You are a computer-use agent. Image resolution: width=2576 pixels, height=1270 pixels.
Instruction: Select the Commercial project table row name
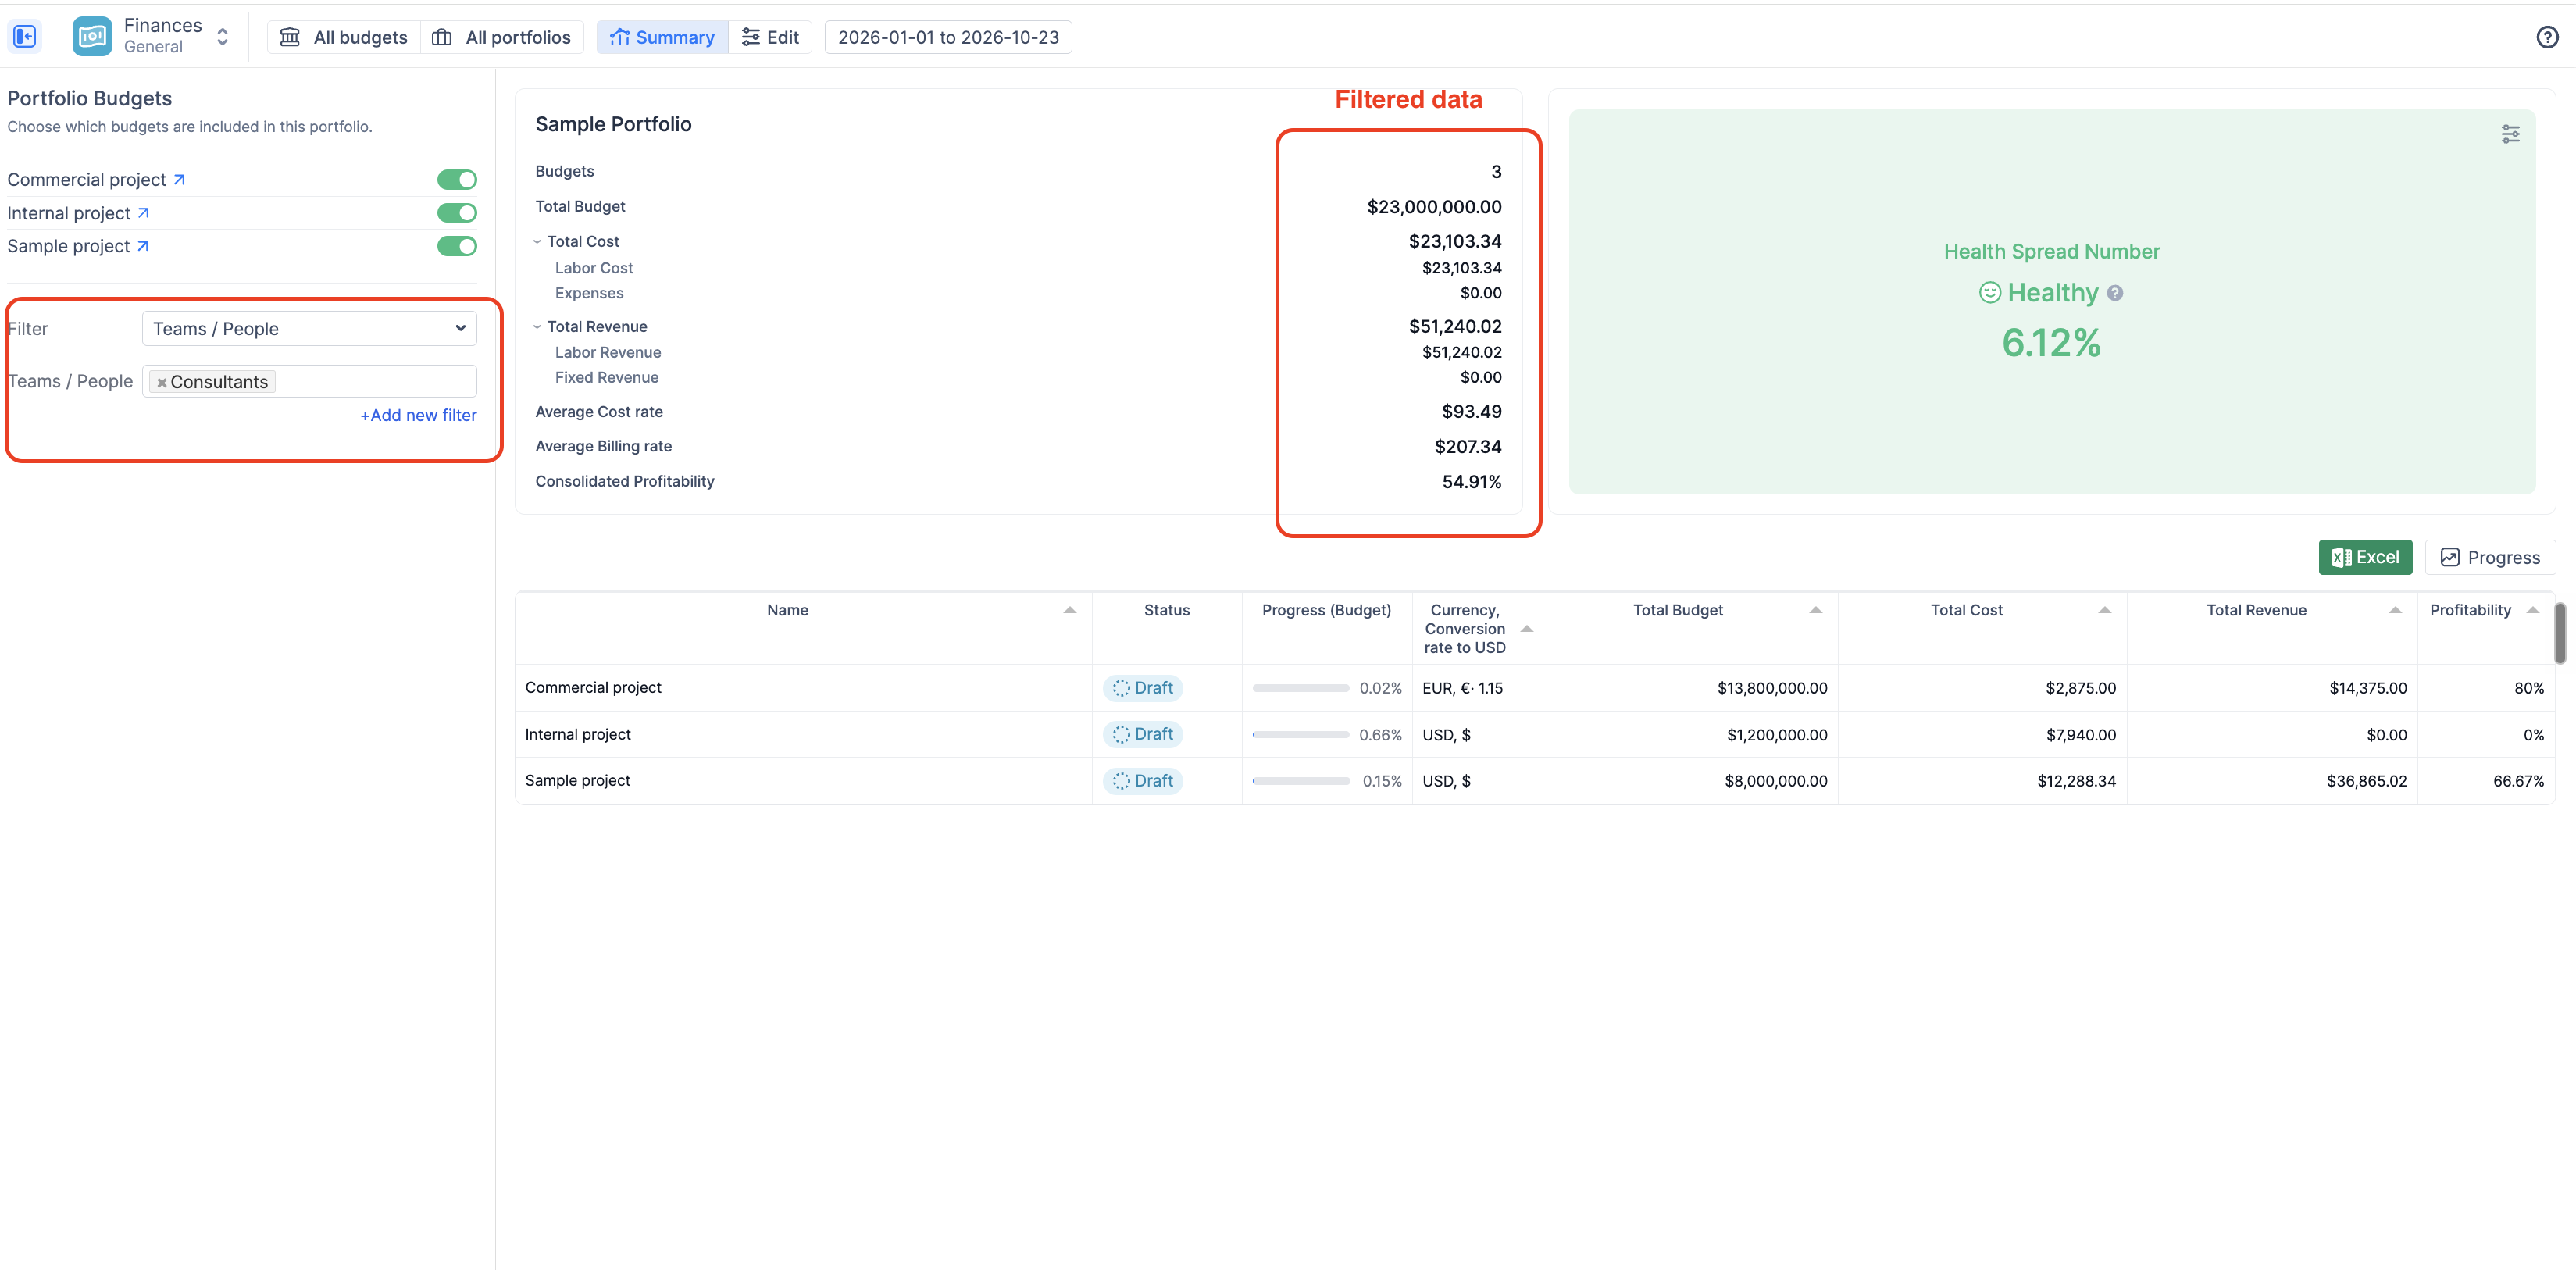(x=593, y=688)
